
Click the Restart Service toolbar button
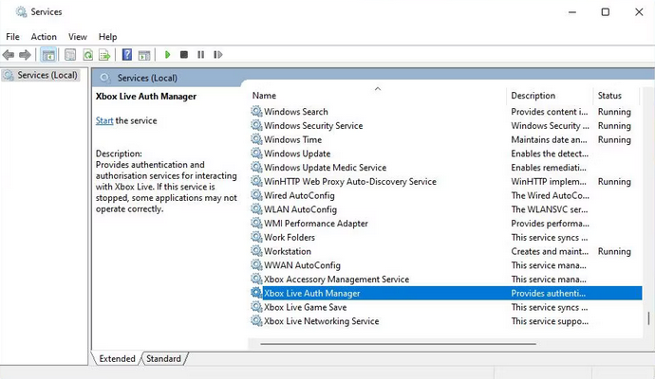tap(217, 55)
